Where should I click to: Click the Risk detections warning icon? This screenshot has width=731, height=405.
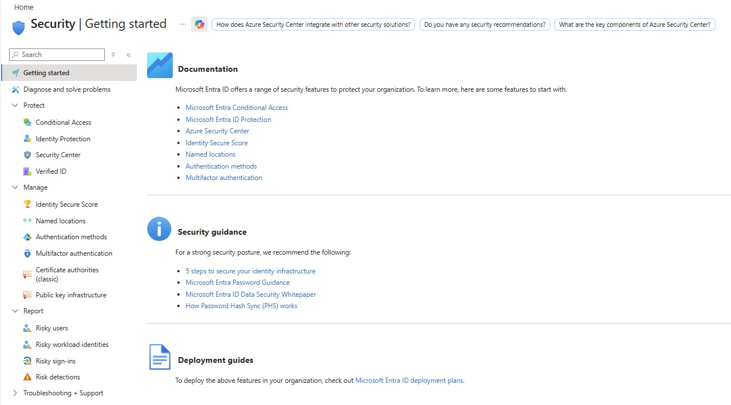click(x=27, y=377)
